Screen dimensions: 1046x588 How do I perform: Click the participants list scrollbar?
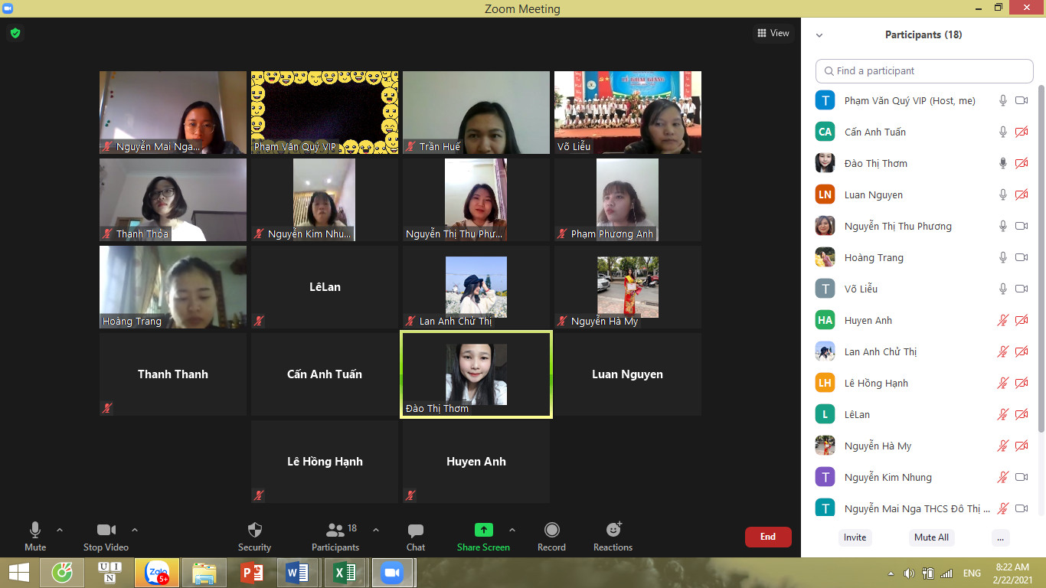click(x=1041, y=260)
